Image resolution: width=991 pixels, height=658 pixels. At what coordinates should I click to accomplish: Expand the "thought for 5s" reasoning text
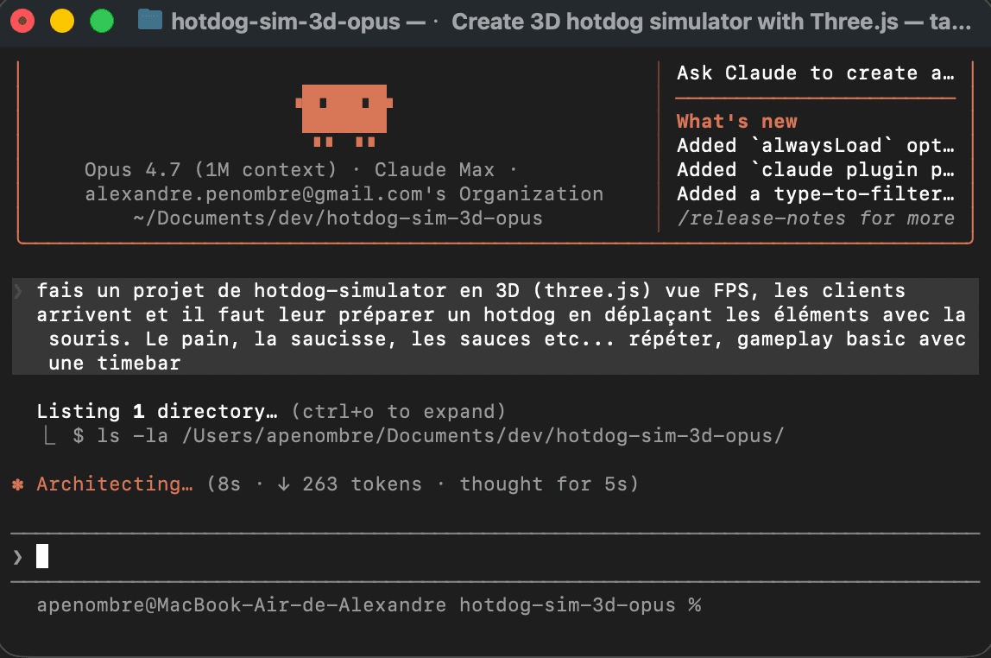tap(548, 484)
